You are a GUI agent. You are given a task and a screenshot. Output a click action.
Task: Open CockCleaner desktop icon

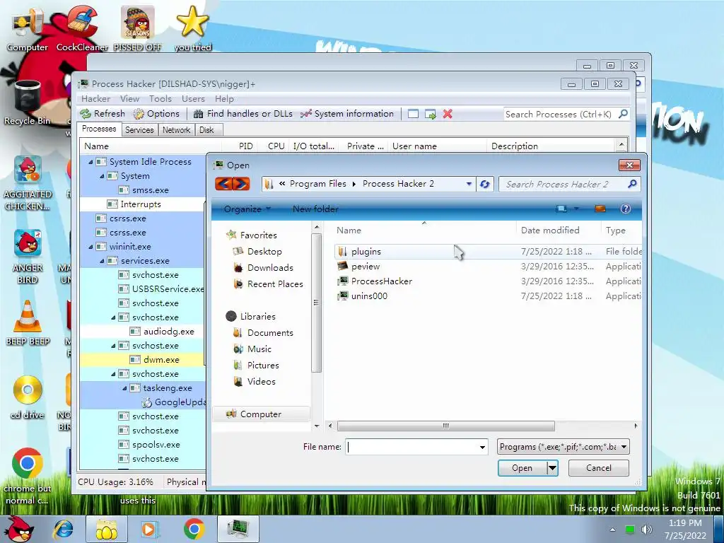82,28
